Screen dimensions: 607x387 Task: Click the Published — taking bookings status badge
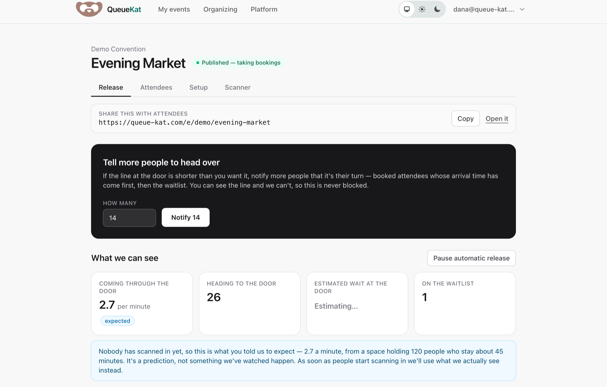(238, 63)
